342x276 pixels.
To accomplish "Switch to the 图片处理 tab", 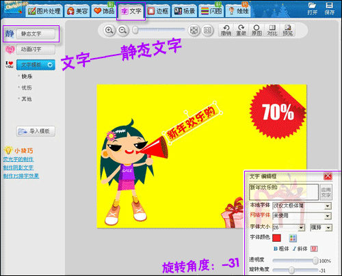I will click(x=44, y=11).
